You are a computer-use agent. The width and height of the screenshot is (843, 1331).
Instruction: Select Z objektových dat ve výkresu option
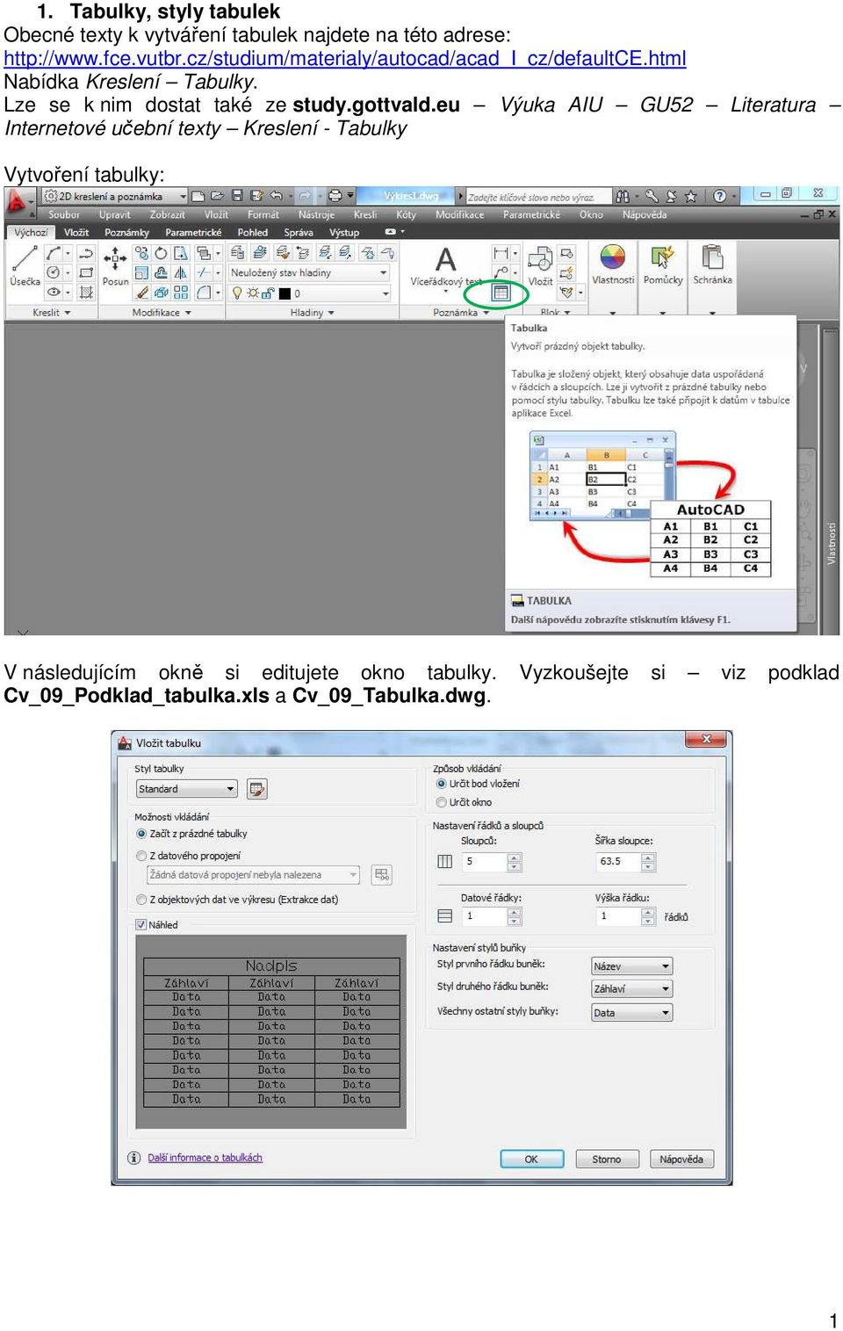tap(141, 900)
